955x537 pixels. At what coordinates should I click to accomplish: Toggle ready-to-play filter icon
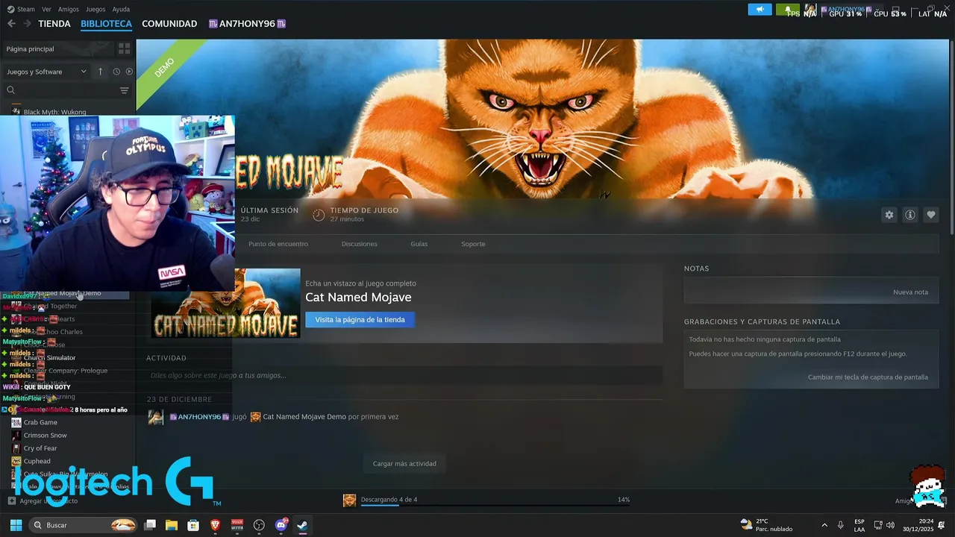(129, 72)
